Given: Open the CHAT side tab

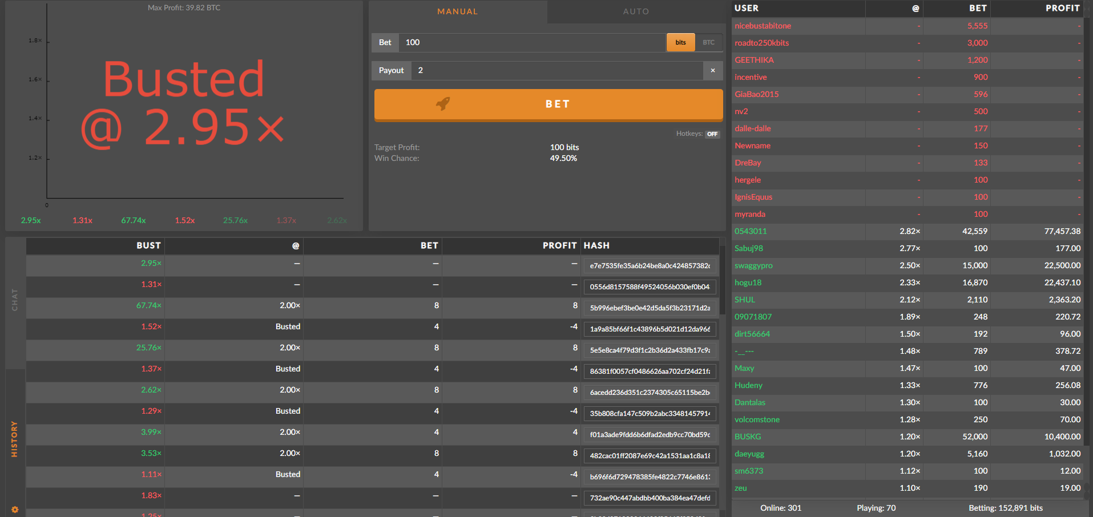Looking at the screenshot, I should click(x=15, y=300).
